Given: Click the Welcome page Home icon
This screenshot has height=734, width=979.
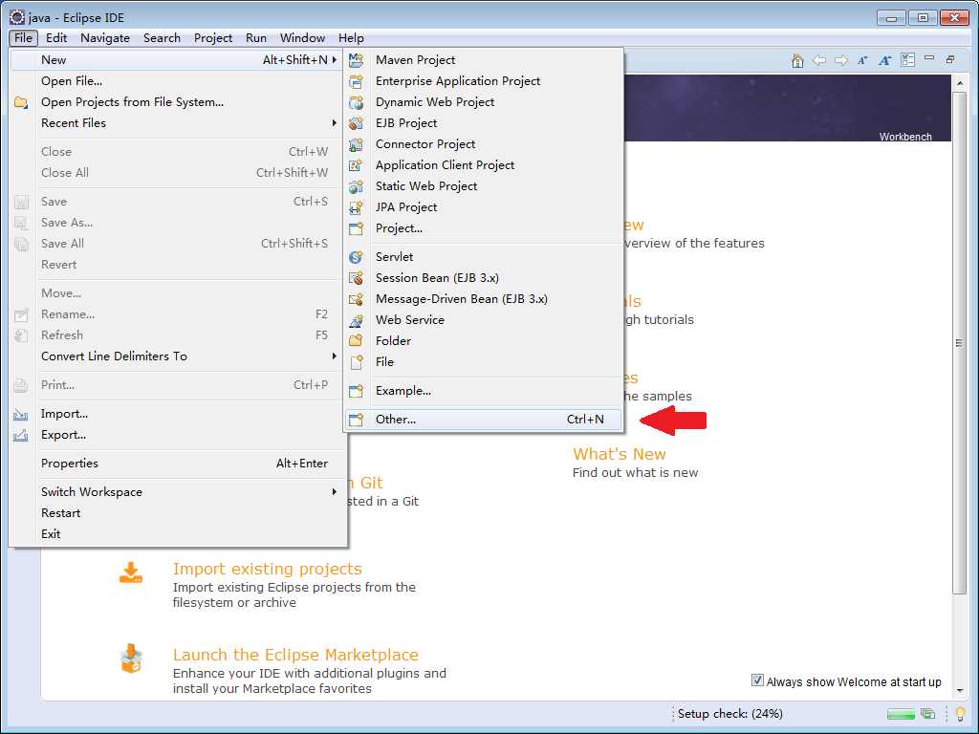Looking at the screenshot, I should (x=797, y=60).
